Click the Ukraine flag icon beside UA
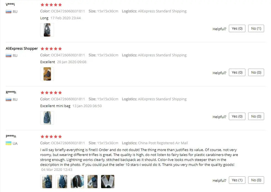Viewport: 271px width, 192px height. tap(9, 143)
